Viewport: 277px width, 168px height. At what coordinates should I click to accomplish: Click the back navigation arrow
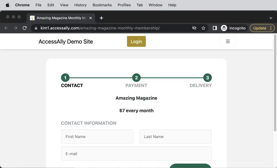coord(6,28)
